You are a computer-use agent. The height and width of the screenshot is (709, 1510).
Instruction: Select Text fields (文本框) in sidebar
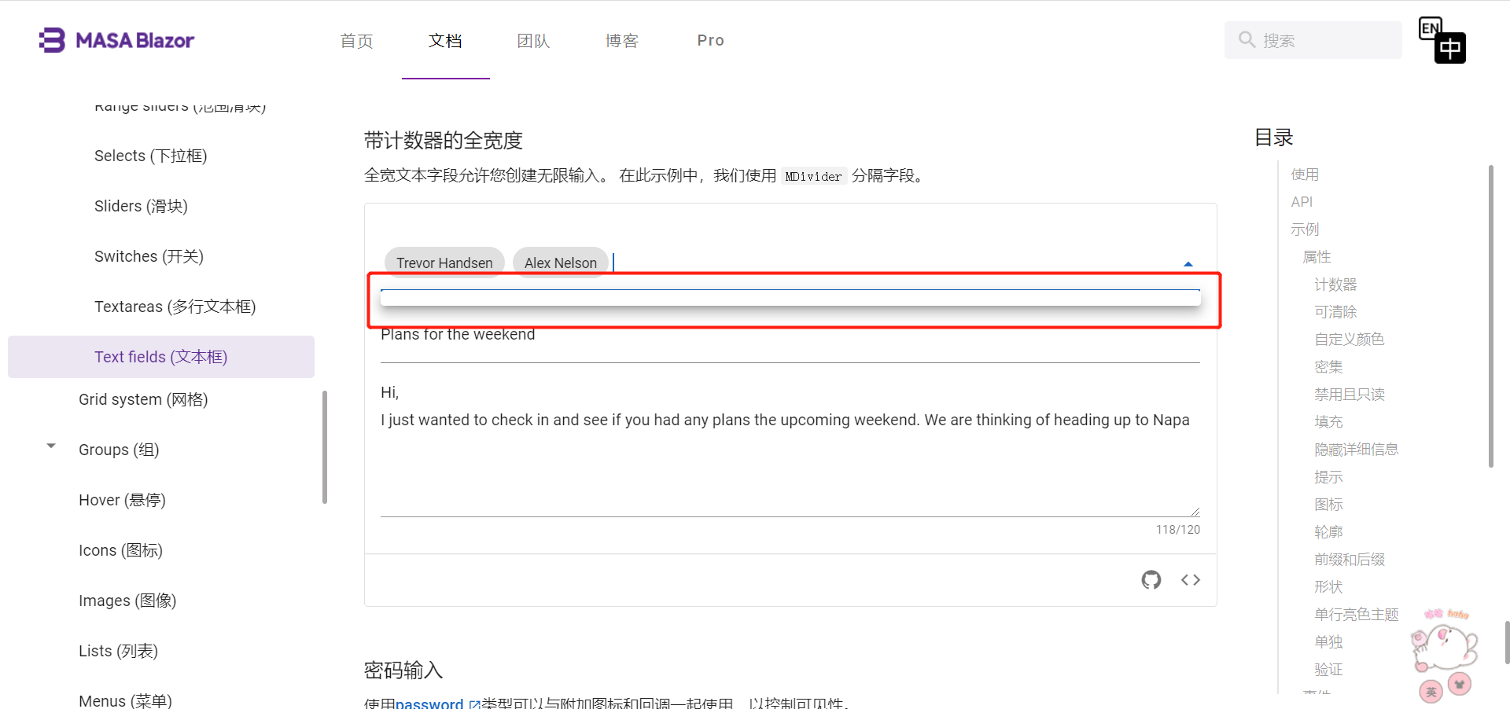[x=160, y=356]
